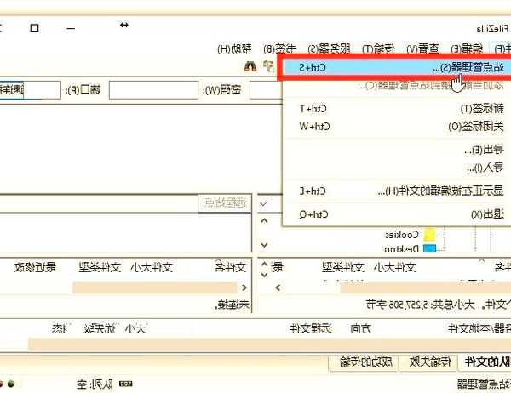
Task: Open the 服务器(S) server menu
Action: click(324, 48)
